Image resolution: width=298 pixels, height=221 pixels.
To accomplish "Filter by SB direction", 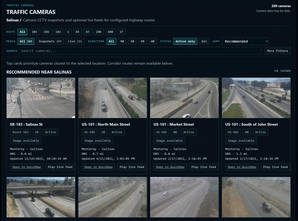I will [132, 41].
